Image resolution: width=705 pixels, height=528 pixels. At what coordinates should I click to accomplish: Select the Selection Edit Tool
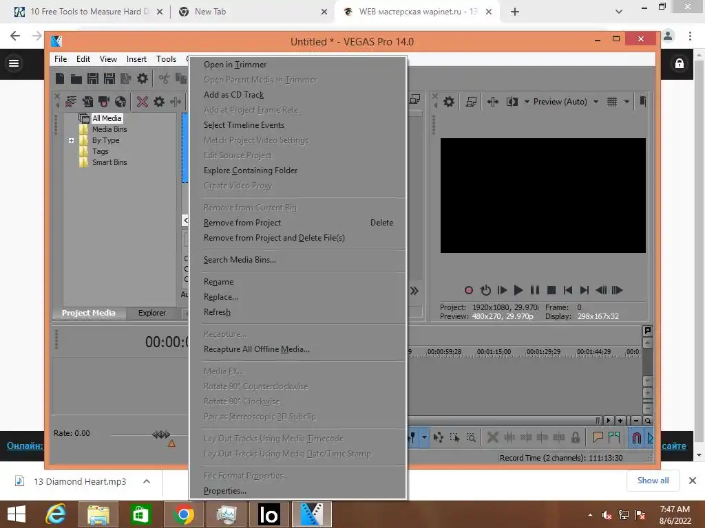[x=454, y=437]
